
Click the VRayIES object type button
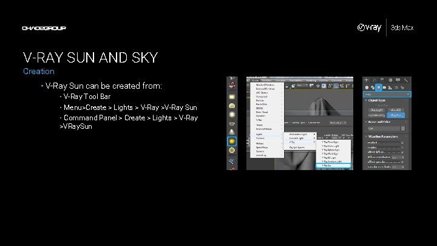(396, 110)
